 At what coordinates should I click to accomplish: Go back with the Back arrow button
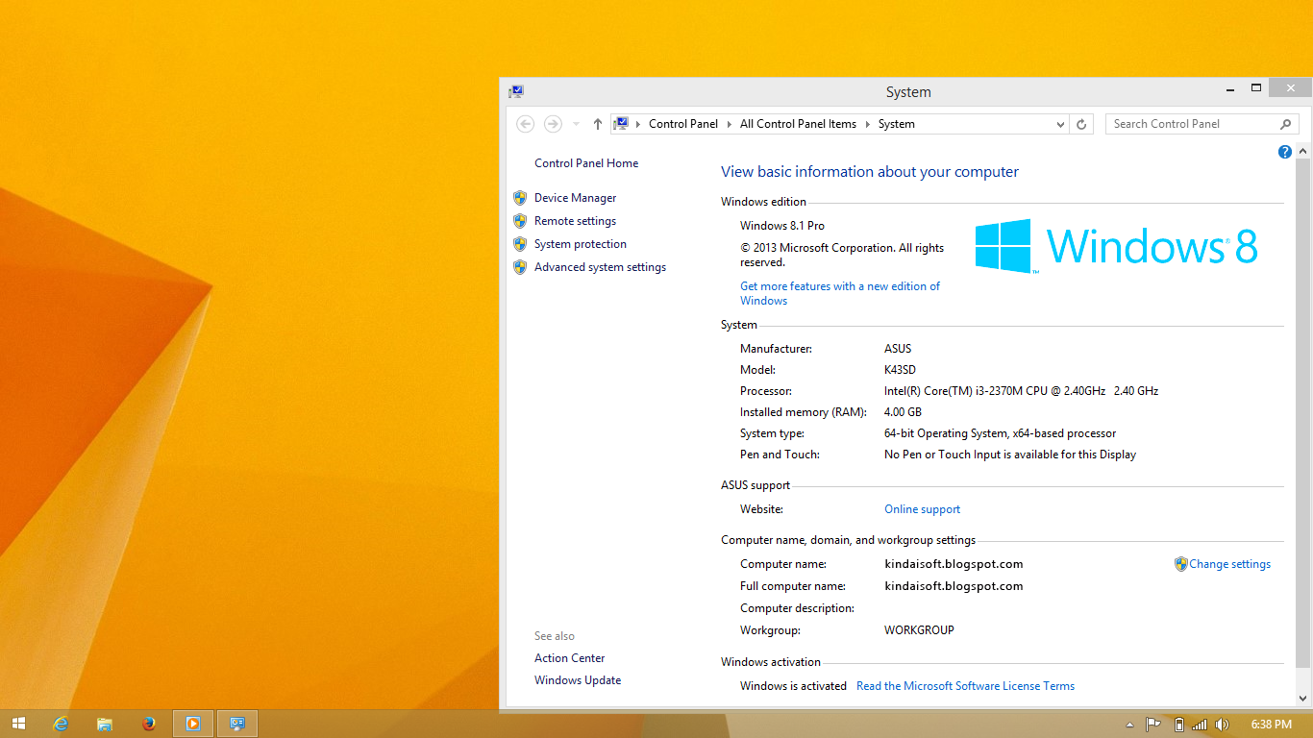pyautogui.click(x=525, y=124)
